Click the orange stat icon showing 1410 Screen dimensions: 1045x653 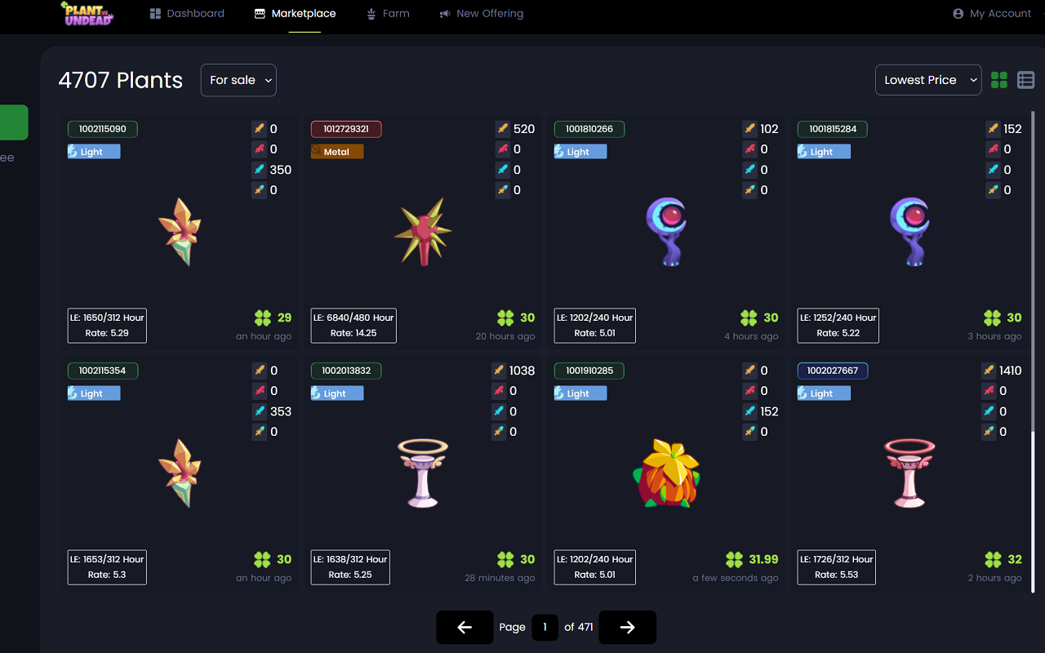[992, 371]
